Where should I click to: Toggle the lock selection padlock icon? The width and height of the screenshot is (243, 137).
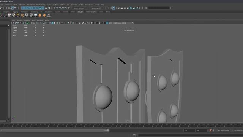pyautogui.click(x=46, y=8)
